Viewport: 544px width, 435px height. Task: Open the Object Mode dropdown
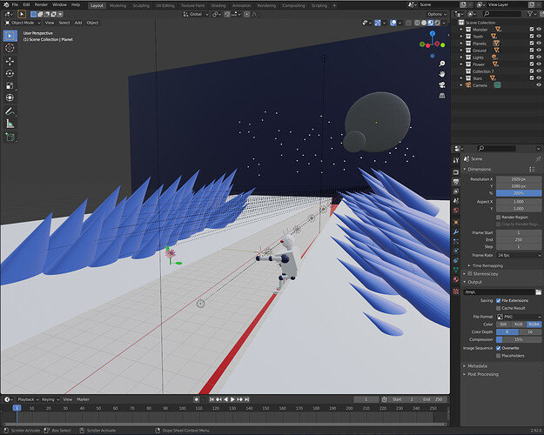23,23
